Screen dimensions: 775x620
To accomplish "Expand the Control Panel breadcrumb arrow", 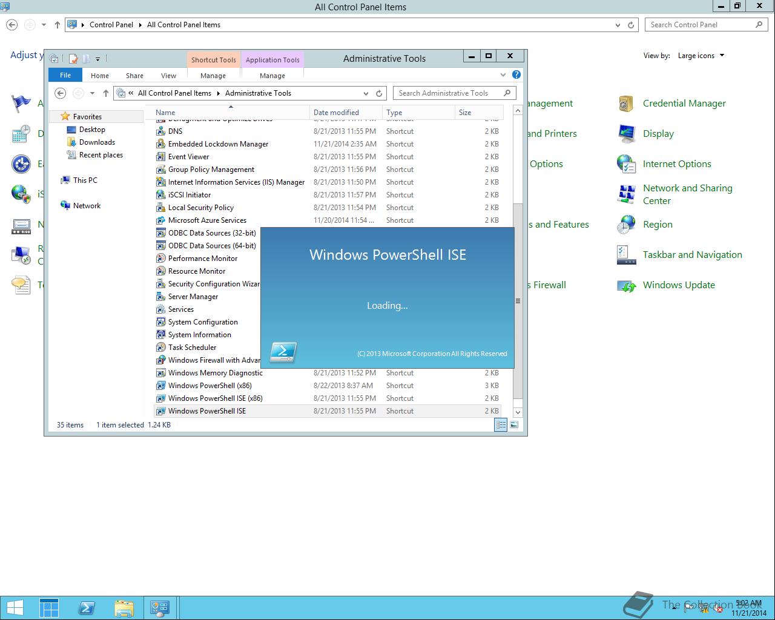I will [x=140, y=25].
